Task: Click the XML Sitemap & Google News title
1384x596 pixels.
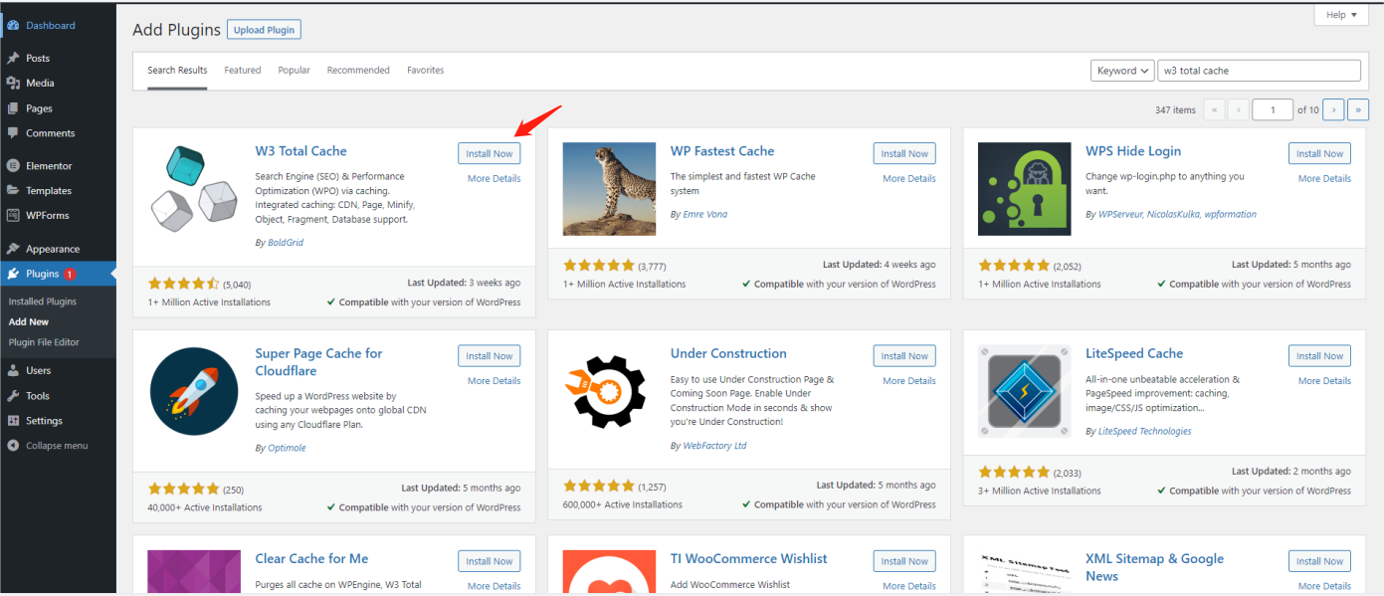Action: (1154, 567)
